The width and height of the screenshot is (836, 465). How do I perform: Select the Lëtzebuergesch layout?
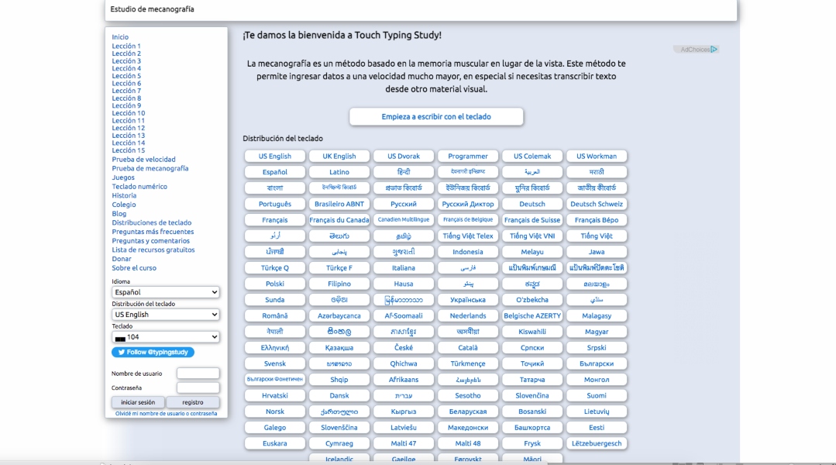pyautogui.click(x=597, y=443)
